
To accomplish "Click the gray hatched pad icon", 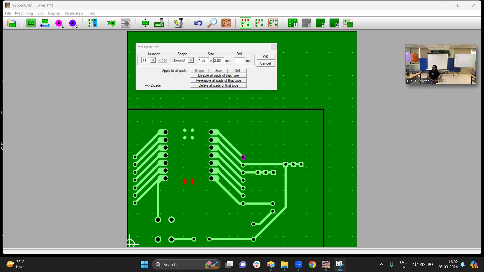I will [x=126, y=23].
